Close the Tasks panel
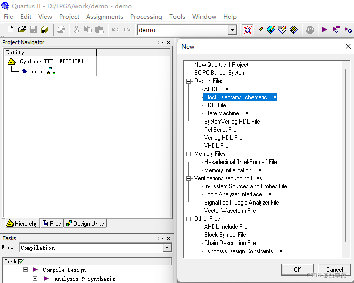This screenshot has width=354, height=283. (x=169, y=238)
